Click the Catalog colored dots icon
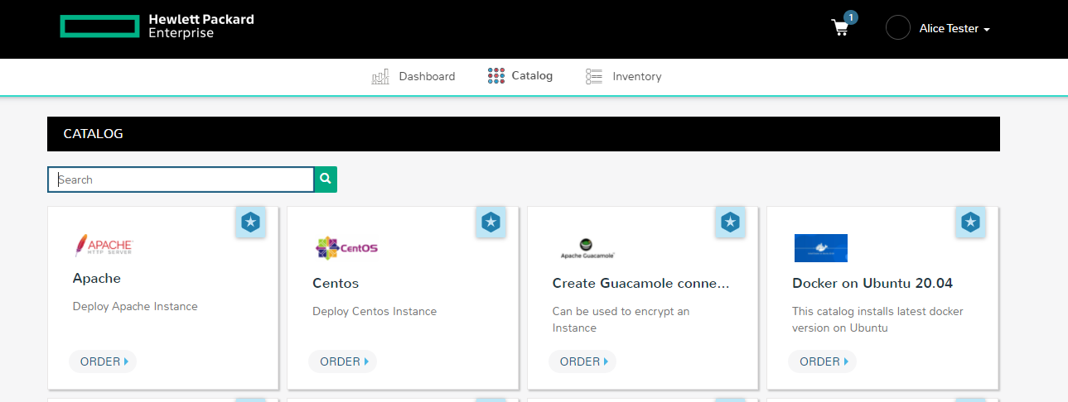The image size is (1068, 402). 495,76
